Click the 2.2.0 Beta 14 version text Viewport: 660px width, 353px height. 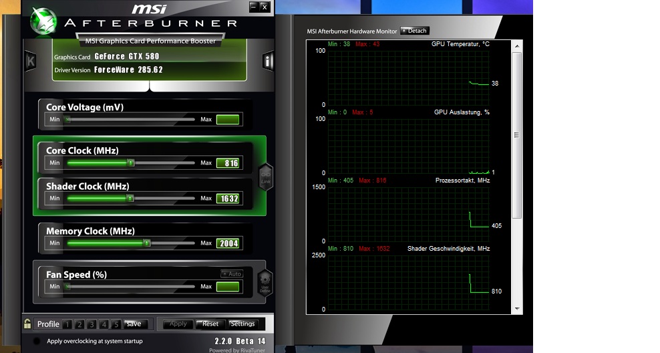[x=240, y=341]
